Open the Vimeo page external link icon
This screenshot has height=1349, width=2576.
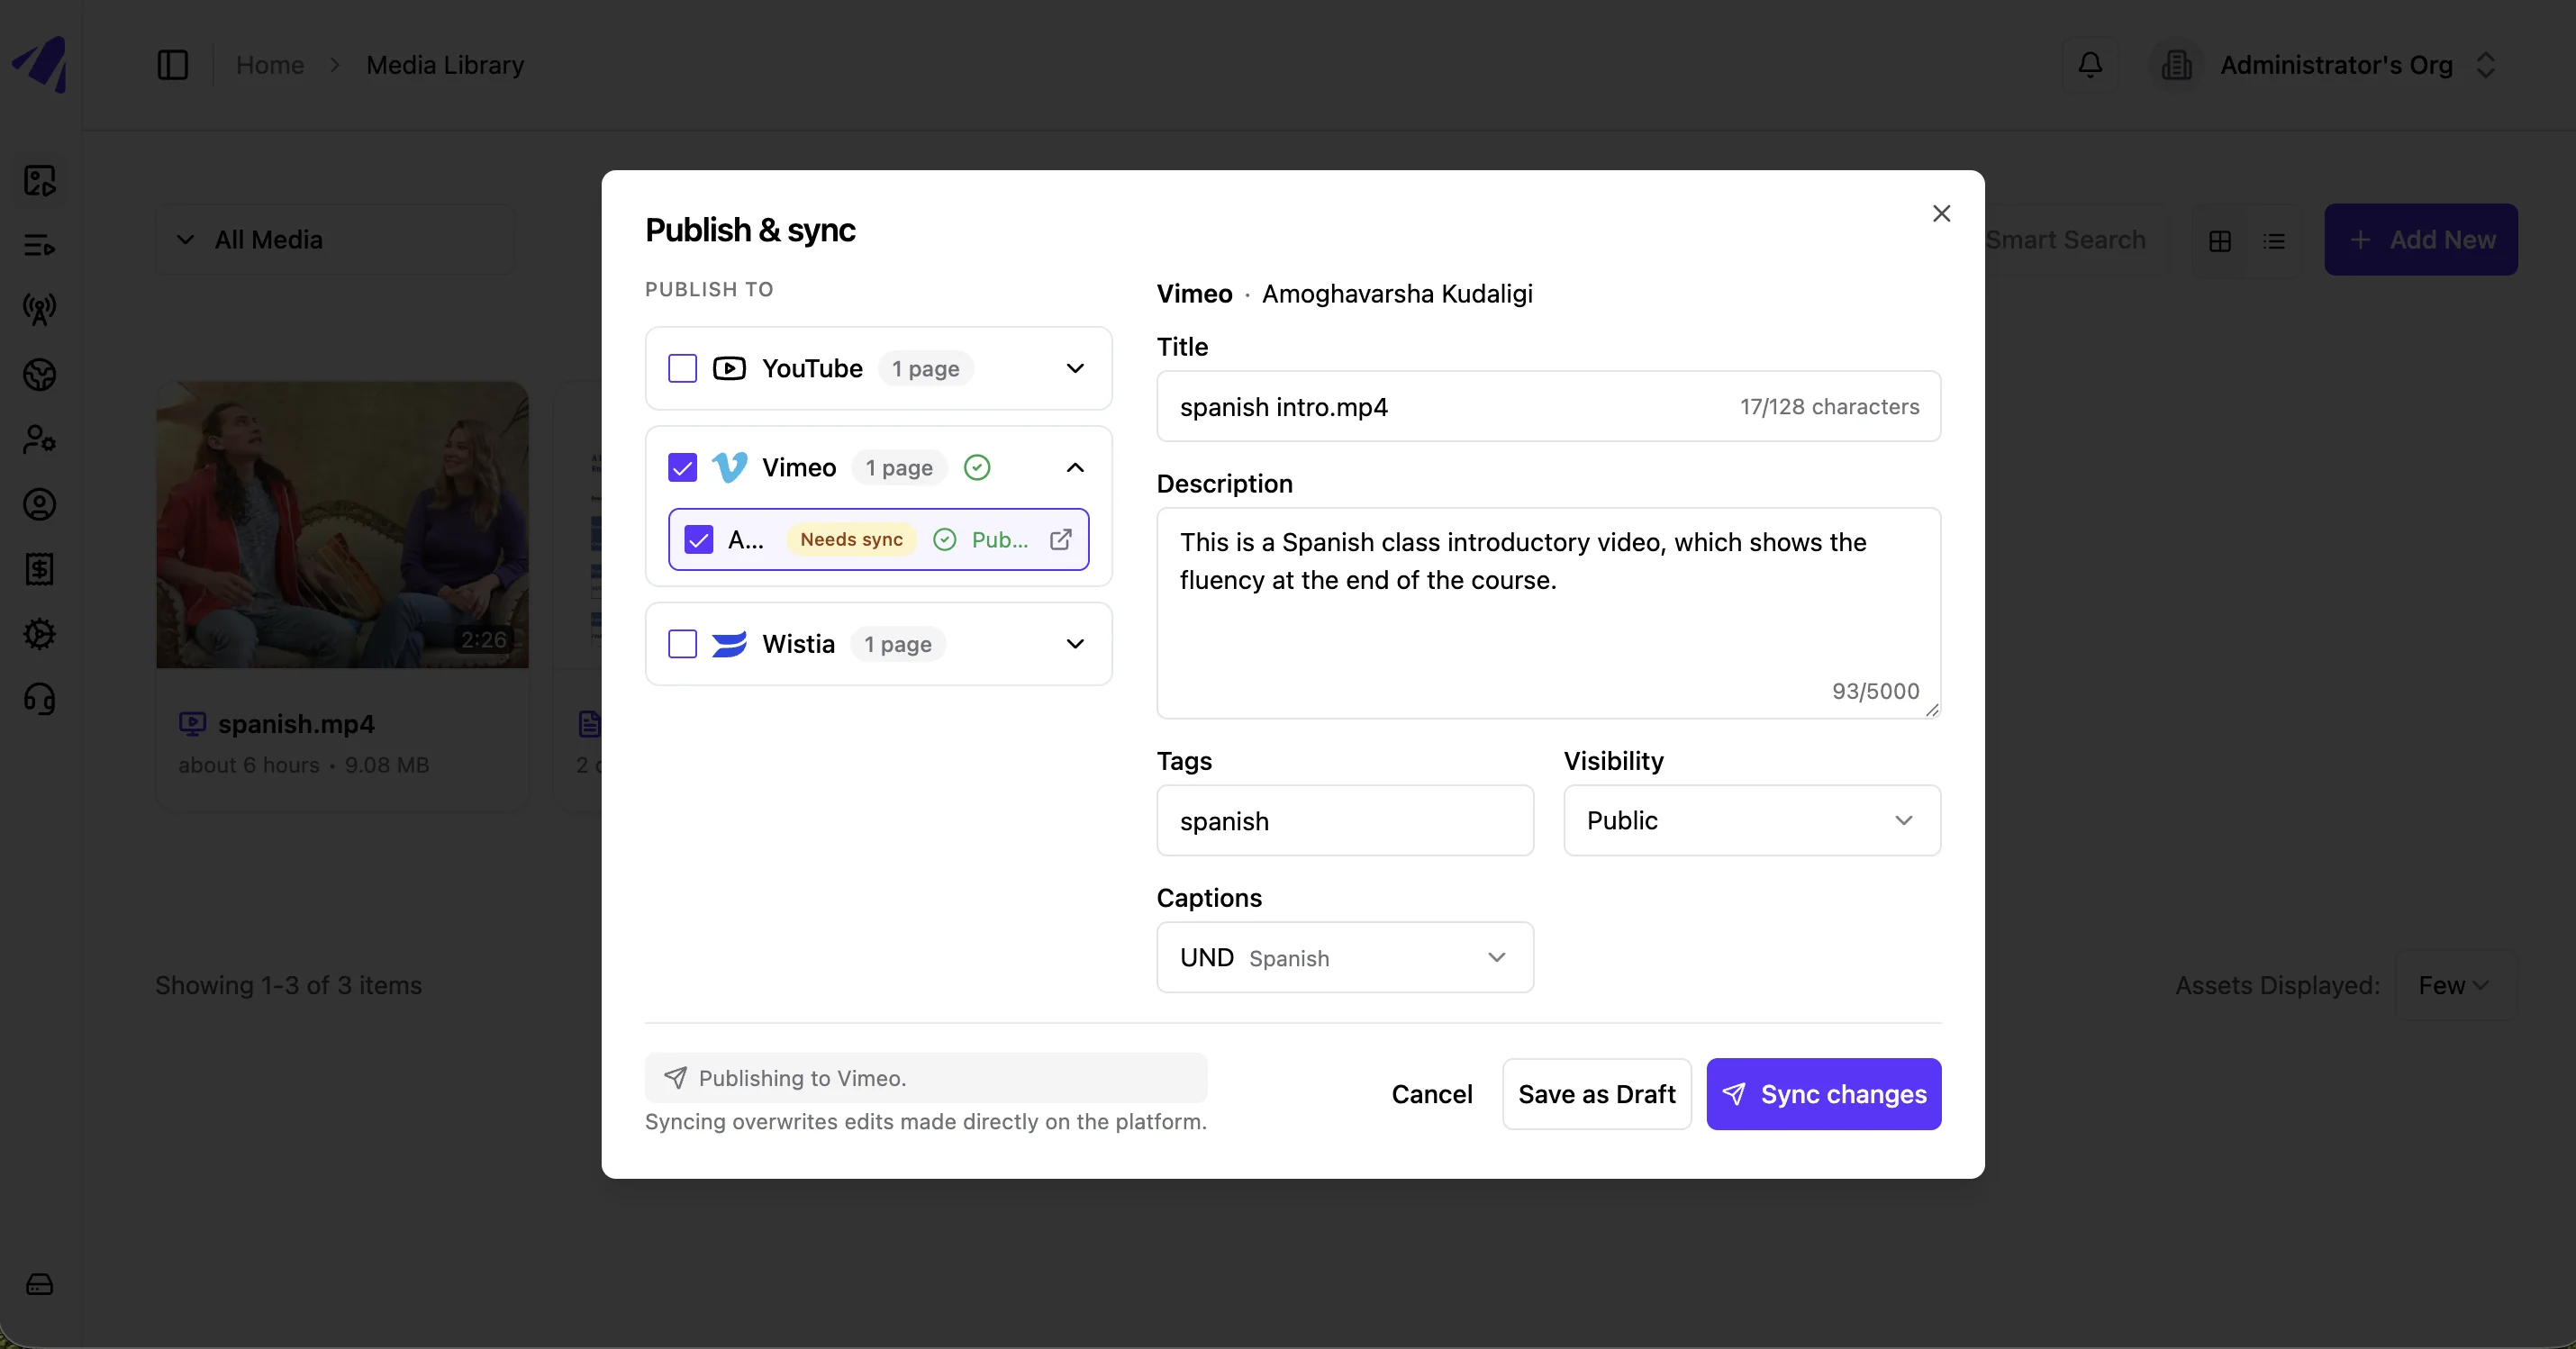click(x=1061, y=540)
